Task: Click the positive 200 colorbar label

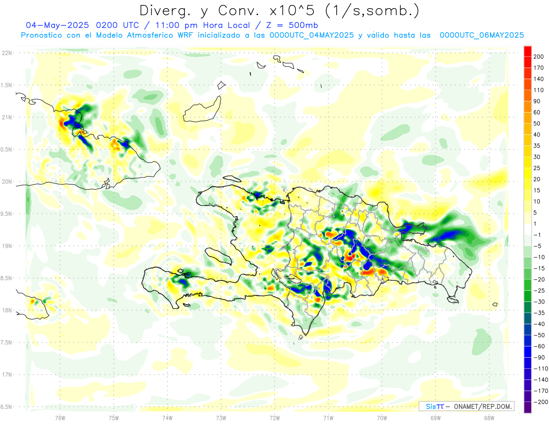Action: (538, 57)
